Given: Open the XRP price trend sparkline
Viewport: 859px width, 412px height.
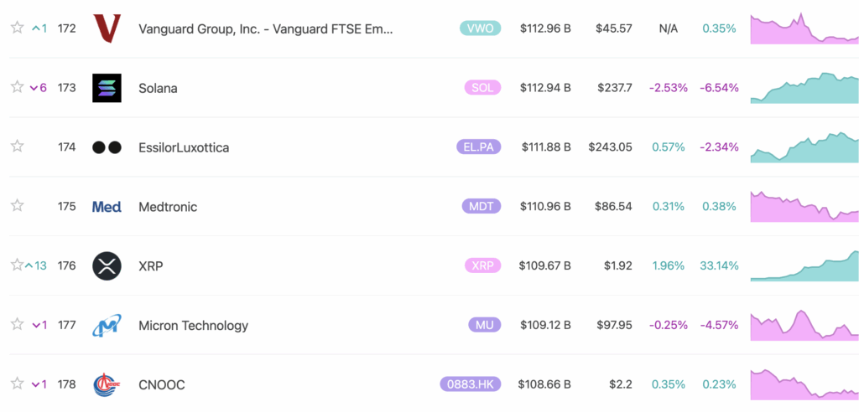Looking at the screenshot, I should pyautogui.click(x=804, y=265).
